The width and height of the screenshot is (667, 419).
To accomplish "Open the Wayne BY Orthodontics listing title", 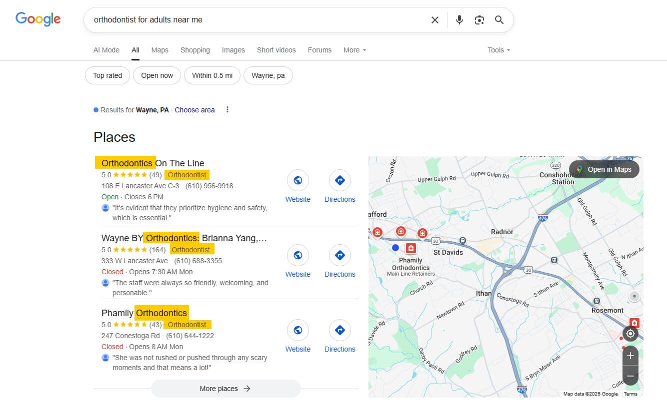I will 184,238.
